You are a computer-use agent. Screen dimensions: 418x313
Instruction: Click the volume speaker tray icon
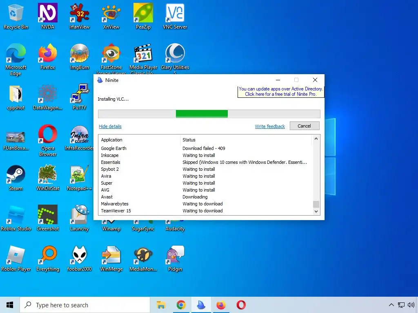(x=411, y=305)
